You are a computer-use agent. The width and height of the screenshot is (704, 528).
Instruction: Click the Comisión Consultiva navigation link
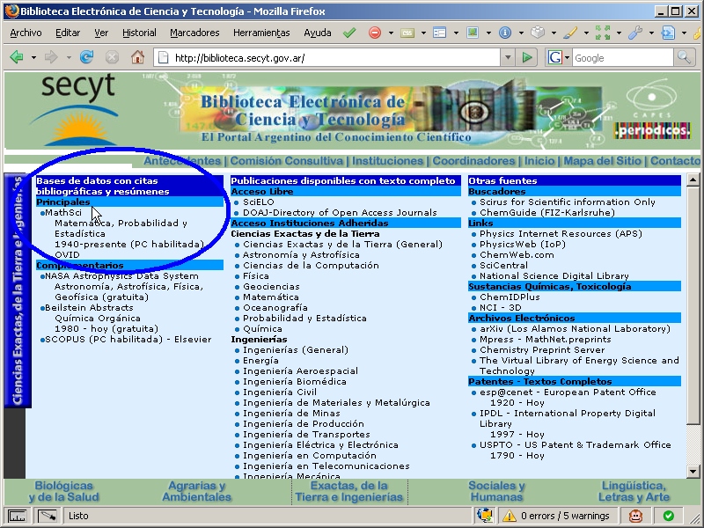[x=286, y=161]
